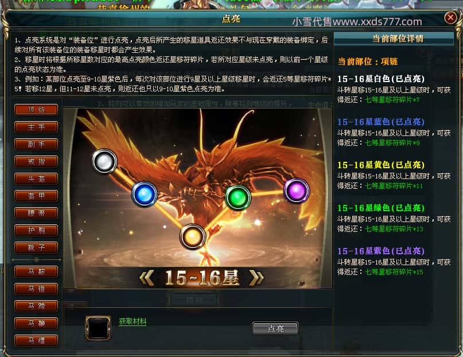Image resolution: width=463 pixels, height=357 pixels.
Task: Select the blue star orb
Action: pos(144,195)
